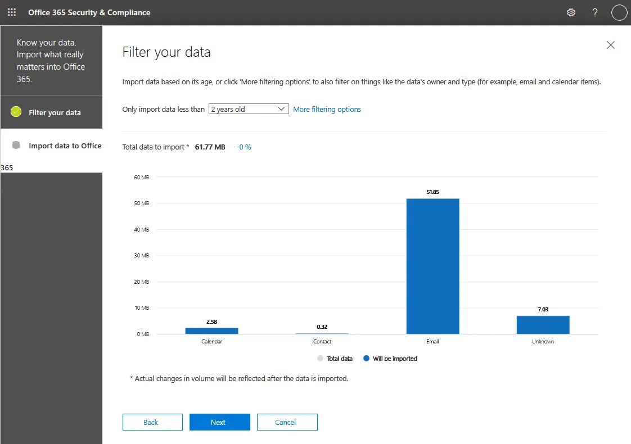
Task: Close the Filter your data panel
Action: (610, 45)
